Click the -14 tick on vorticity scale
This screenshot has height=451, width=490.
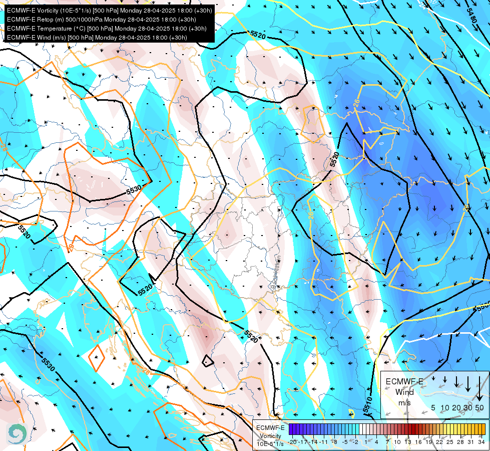tap(314, 442)
